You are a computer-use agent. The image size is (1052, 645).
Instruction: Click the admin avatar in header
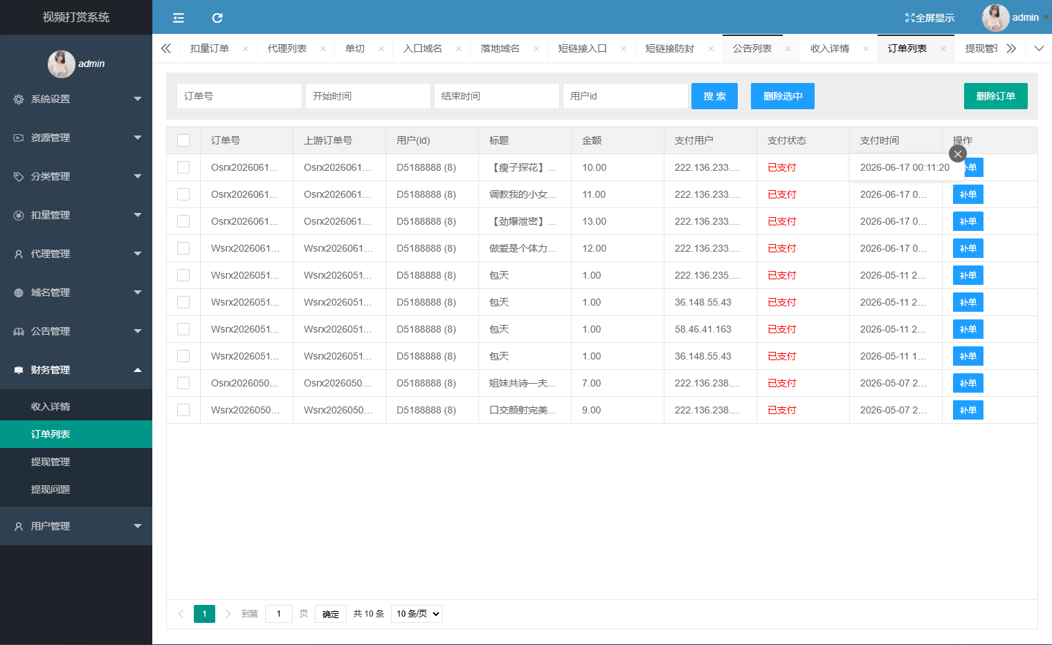click(995, 17)
